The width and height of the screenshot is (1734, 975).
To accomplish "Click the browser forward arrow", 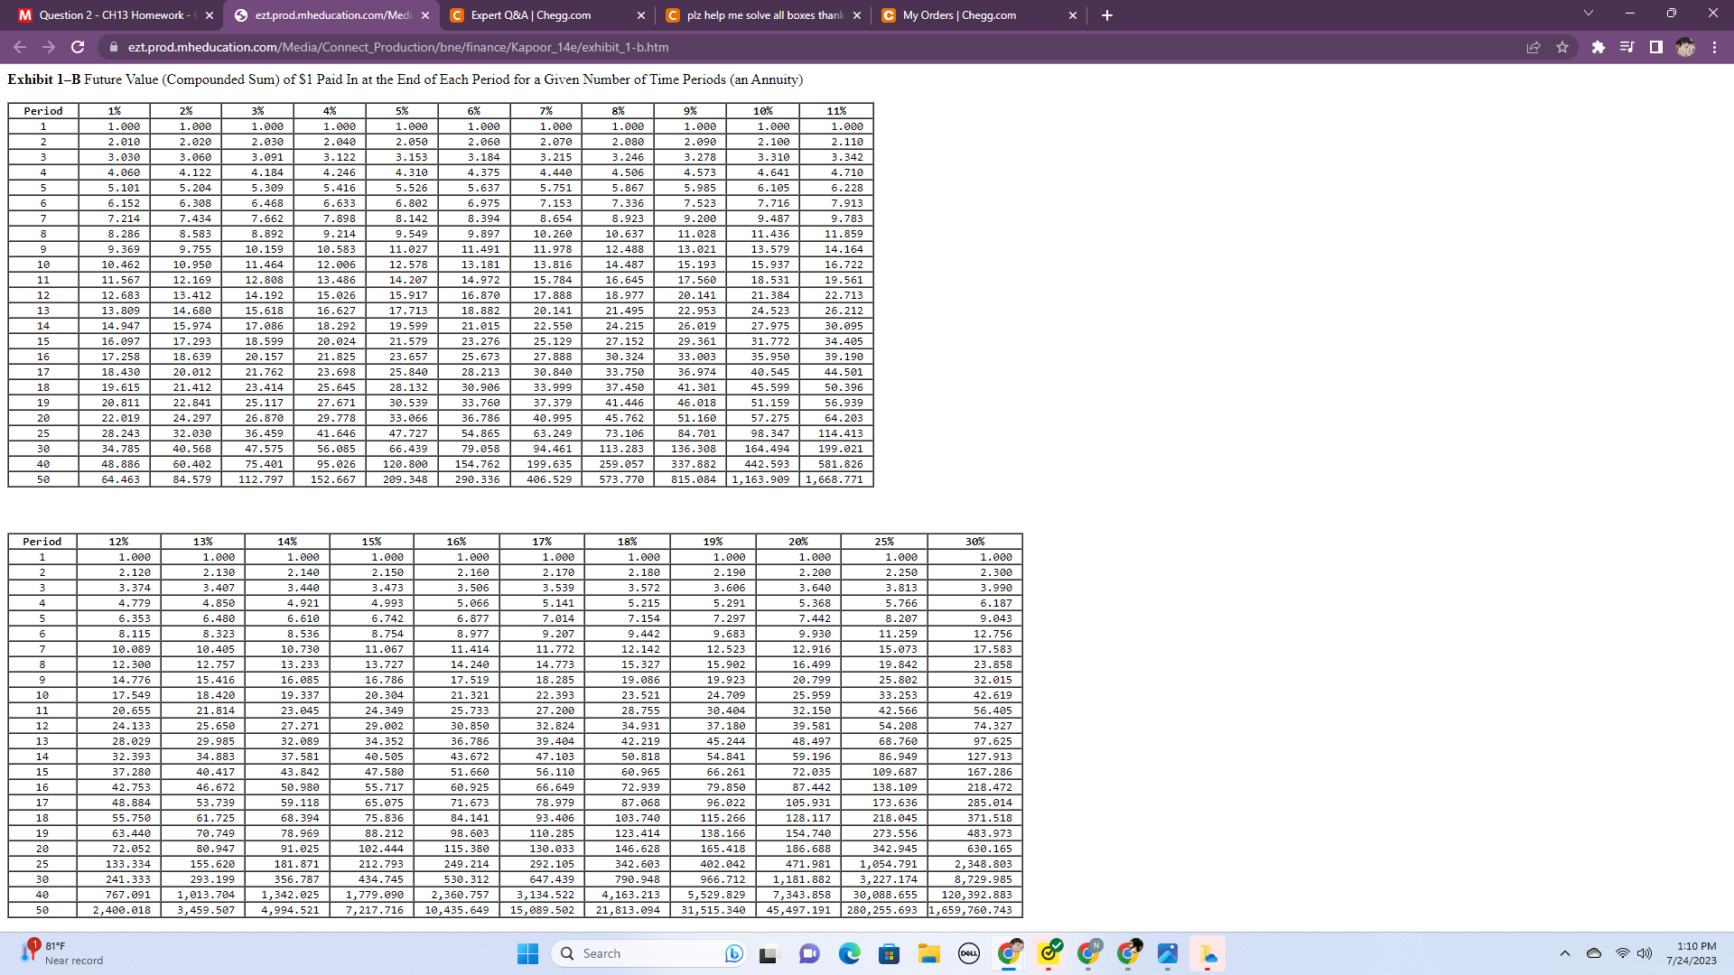I will point(49,47).
